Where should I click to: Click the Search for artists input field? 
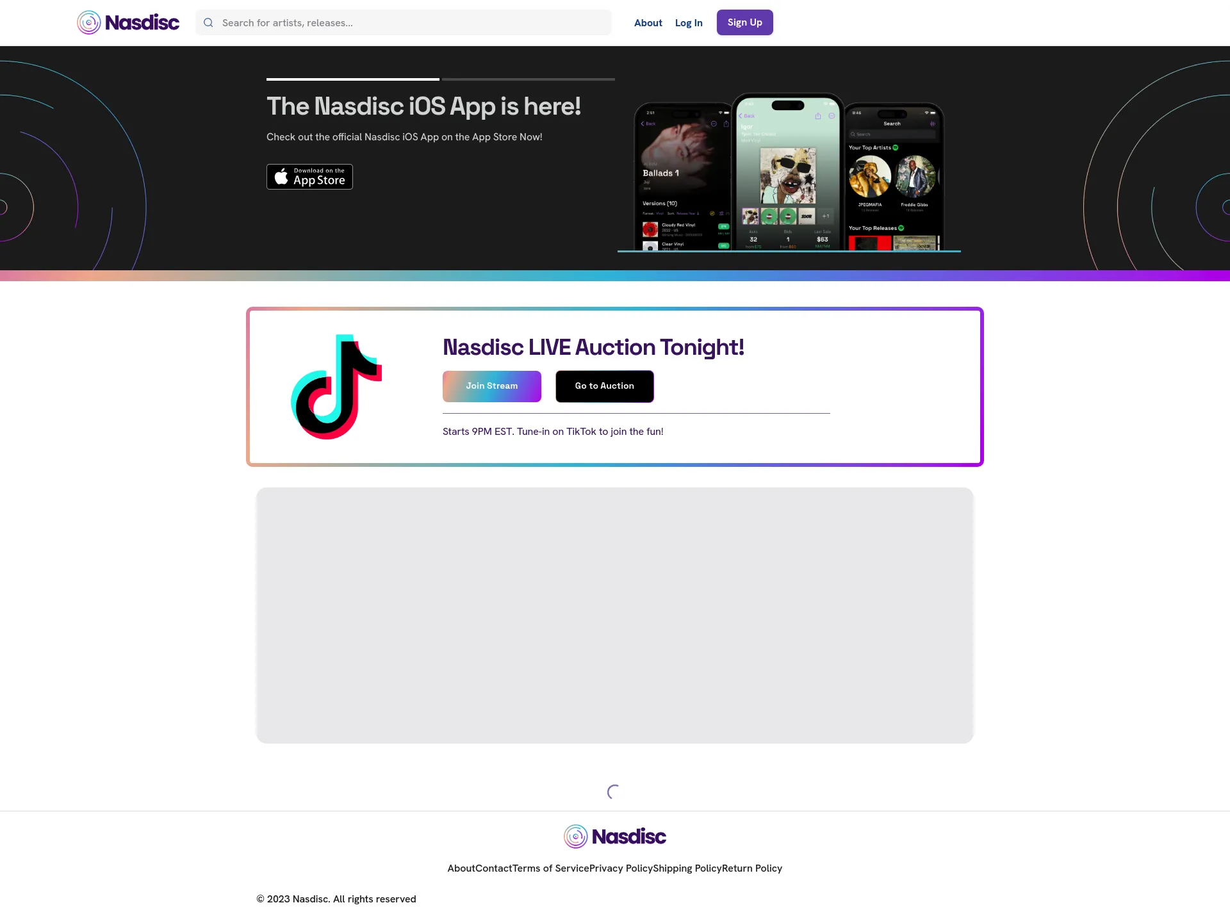coord(404,22)
